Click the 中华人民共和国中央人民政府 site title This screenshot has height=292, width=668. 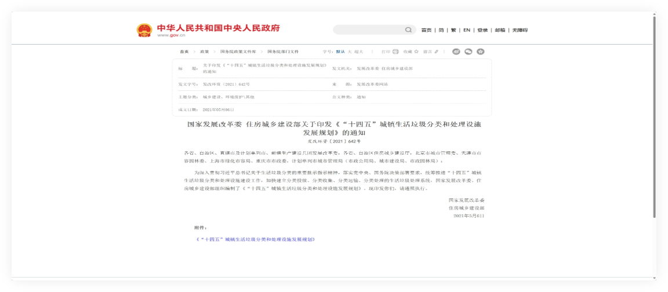[x=219, y=28]
